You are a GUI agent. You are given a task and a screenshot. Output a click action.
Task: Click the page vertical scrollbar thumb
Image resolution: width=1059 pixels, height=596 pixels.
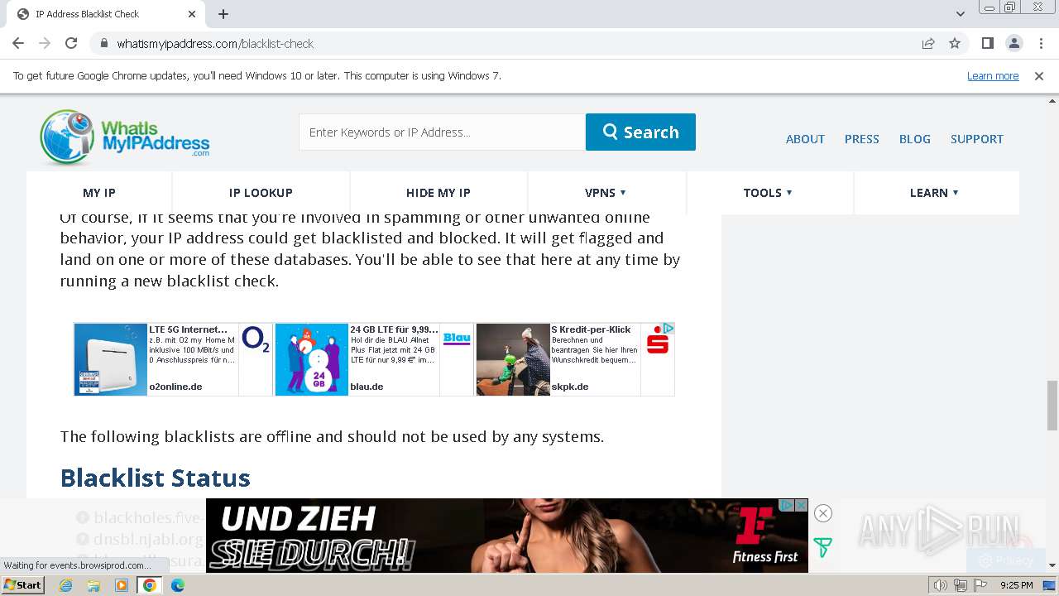[x=1052, y=406]
